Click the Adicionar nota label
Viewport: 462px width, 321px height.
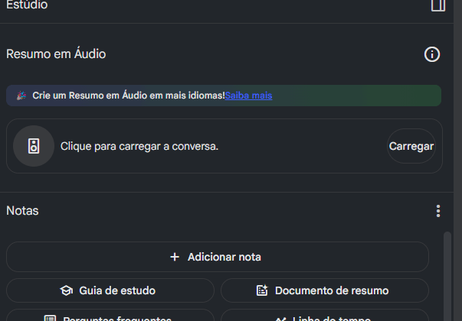(x=224, y=257)
